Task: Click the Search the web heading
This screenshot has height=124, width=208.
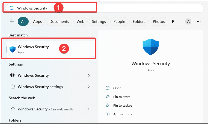Action: click(x=22, y=98)
